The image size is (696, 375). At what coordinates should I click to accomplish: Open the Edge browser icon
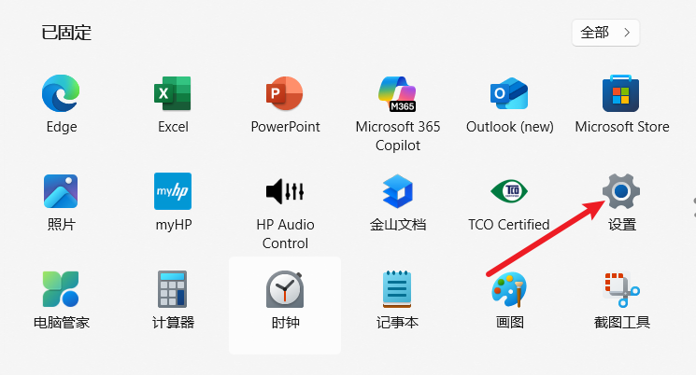click(61, 93)
